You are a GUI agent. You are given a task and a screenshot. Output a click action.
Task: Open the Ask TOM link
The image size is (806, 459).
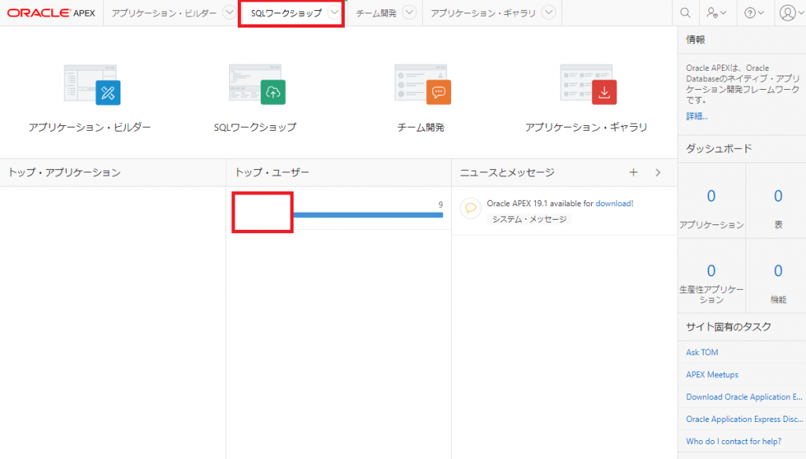(701, 352)
